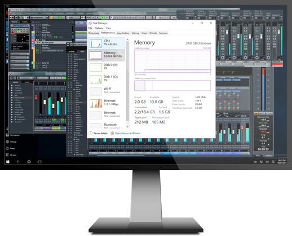Viewport: 292px width, 236px height.
Task: Switch to the Loudness tab in the meter panel
Action: pos(268,155)
